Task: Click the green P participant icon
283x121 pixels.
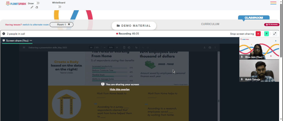Action: 266,33
